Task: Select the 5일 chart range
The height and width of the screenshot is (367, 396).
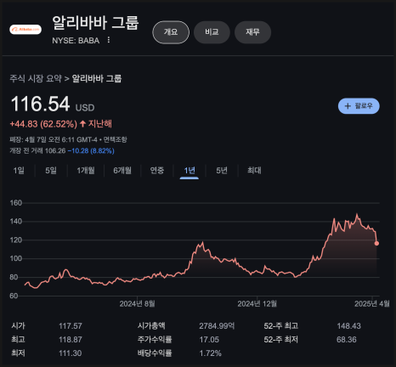Action: pyautogui.click(x=51, y=171)
